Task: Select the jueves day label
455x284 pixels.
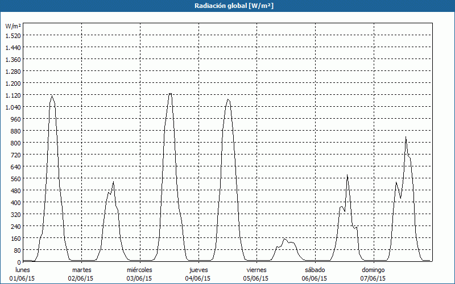Action: (x=198, y=270)
